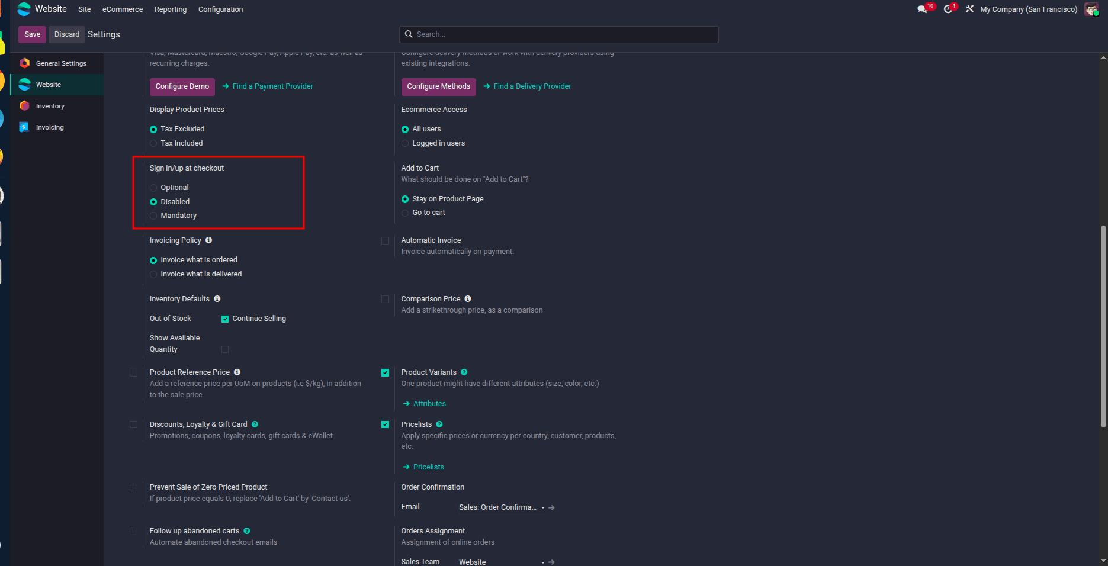Open the activities clock icon
Image resolution: width=1108 pixels, height=566 pixels.
pyautogui.click(x=948, y=9)
